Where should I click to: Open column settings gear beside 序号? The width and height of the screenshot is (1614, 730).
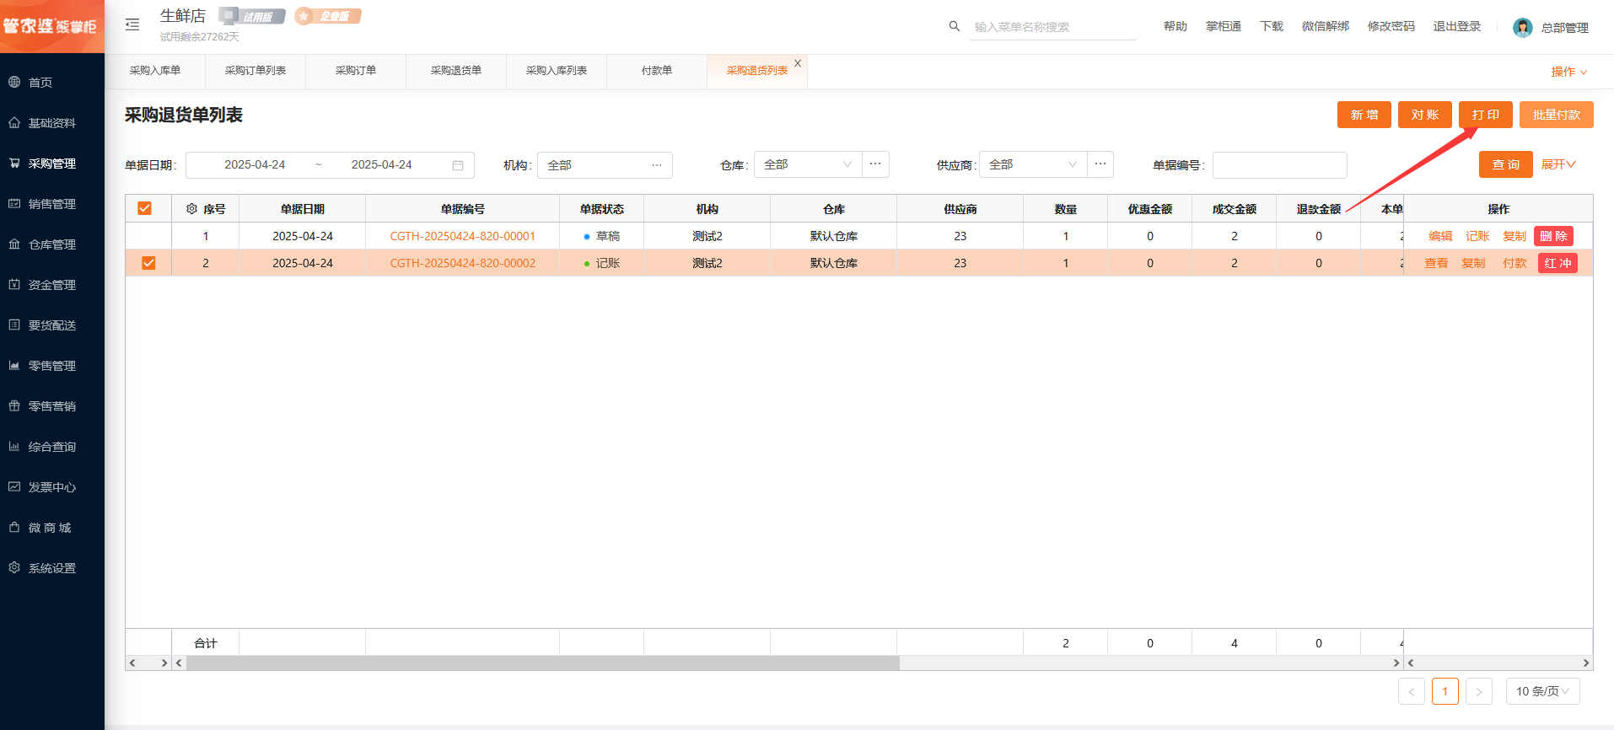pyautogui.click(x=191, y=209)
